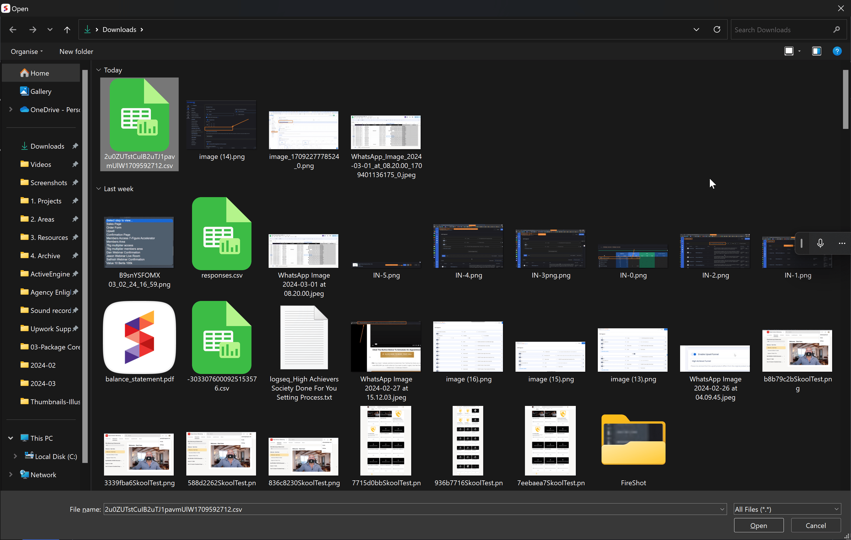Click the change view layout icon
This screenshot has height=540, width=851.
[789, 51]
